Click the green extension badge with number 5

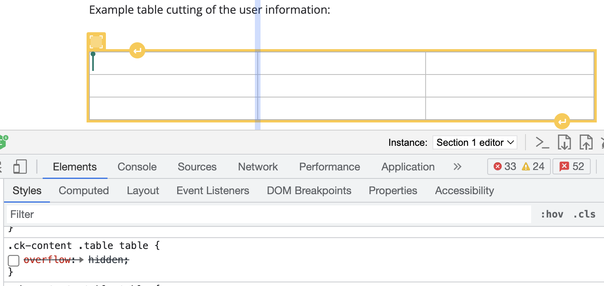coord(4,141)
